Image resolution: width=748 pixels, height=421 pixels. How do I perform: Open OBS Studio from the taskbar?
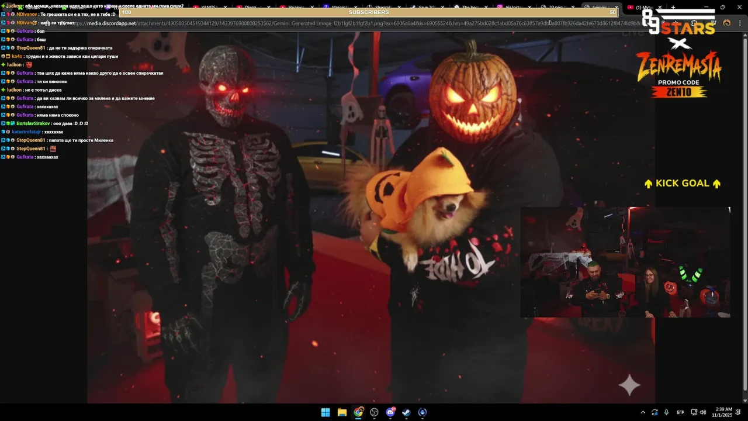point(375,412)
